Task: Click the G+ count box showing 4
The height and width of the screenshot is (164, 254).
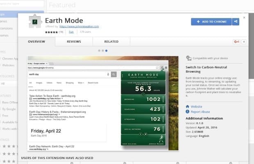Action: pos(244,42)
